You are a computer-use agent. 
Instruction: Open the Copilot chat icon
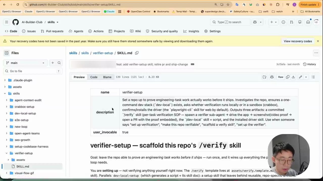(255, 22)
